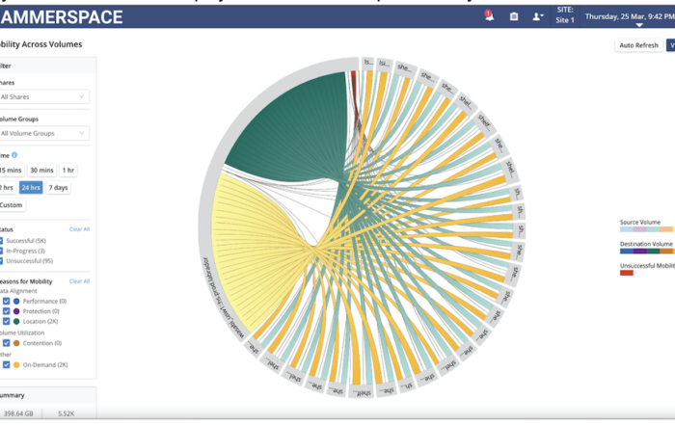Expand the All Shares dropdown
This screenshot has height=425, width=675.
(43, 96)
